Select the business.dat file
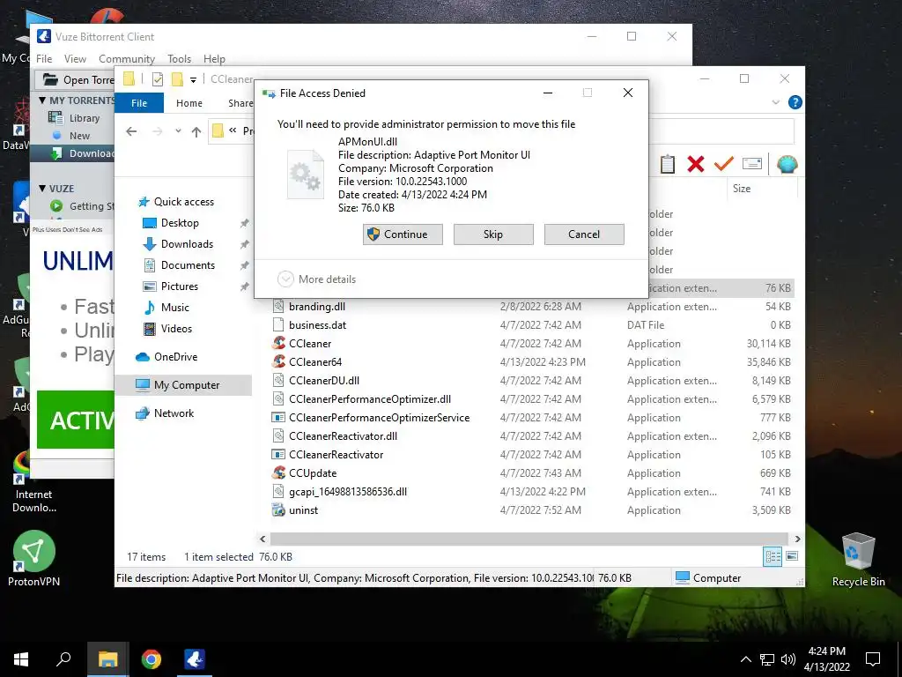The height and width of the screenshot is (677, 902). (x=317, y=325)
